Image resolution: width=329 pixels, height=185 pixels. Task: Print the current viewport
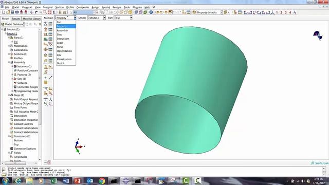pyautogui.click(x=17, y=12)
